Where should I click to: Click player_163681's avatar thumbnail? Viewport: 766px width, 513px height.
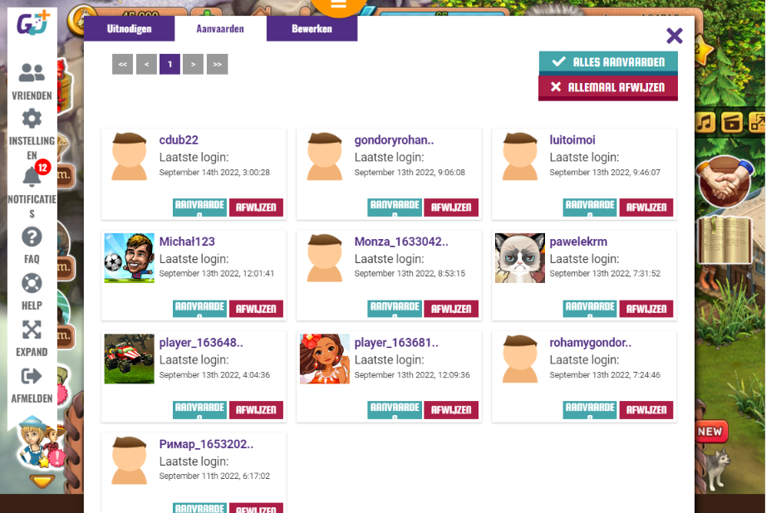click(x=324, y=359)
